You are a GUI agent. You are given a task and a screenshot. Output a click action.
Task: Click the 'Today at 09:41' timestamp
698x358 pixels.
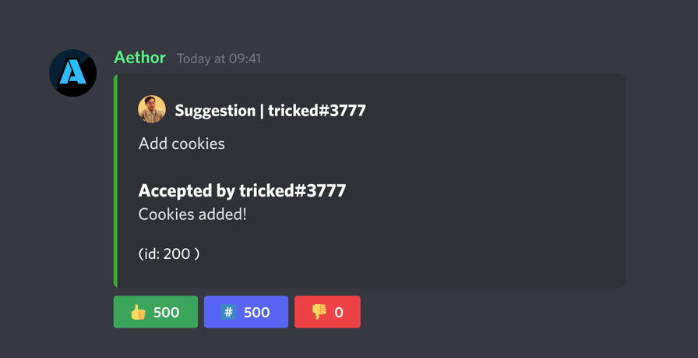219,58
